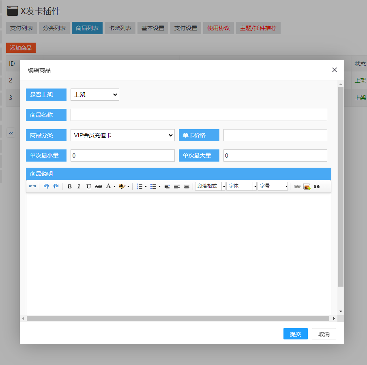Open the 支付设置 tab
The height and width of the screenshot is (365, 367).
[186, 28]
